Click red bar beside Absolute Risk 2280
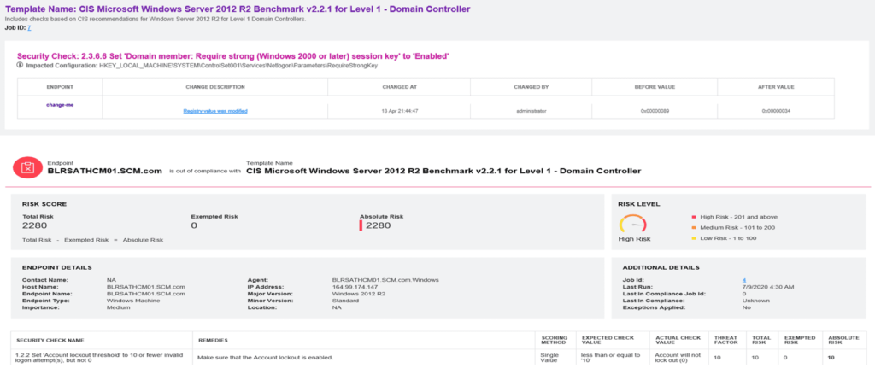 click(x=361, y=225)
